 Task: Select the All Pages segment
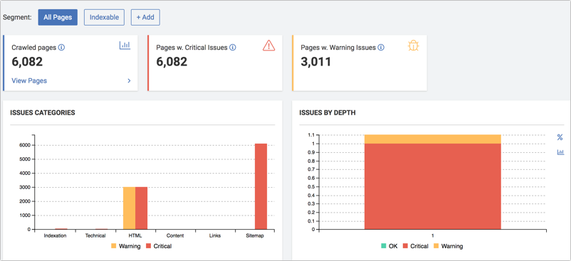(58, 17)
